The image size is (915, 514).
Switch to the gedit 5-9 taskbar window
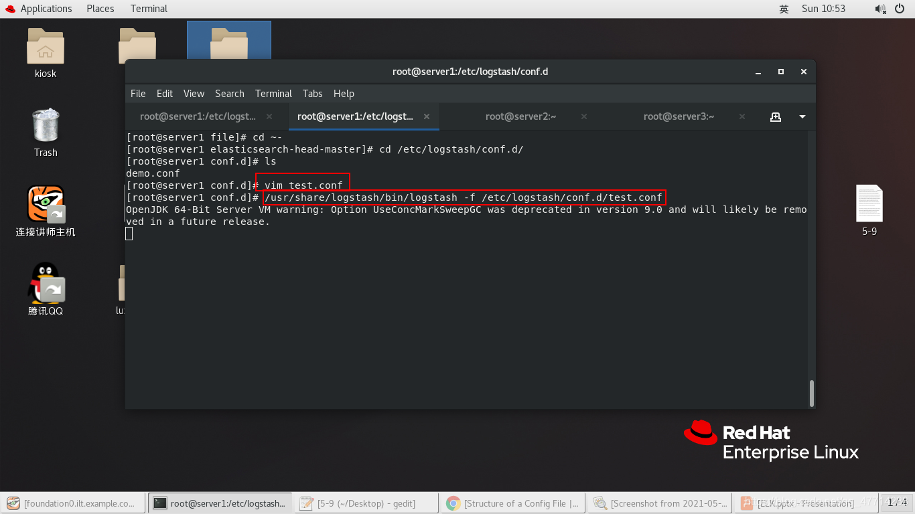click(x=367, y=503)
